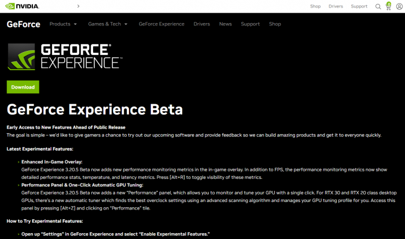Expand the Games & Tech dropdown menu
The width and height of the screenshot is (405, 239).
[108, 24]
